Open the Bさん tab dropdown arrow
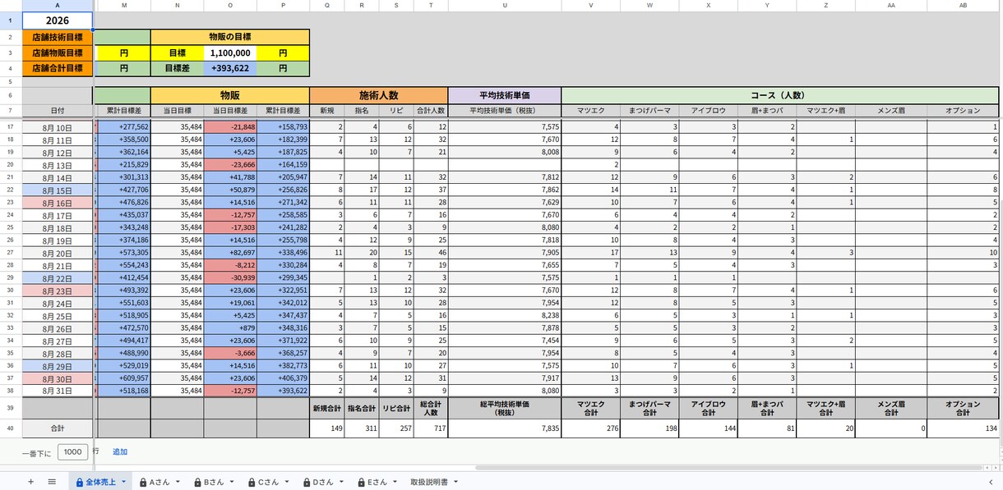The image size is (1003, 490). point(233,482)
